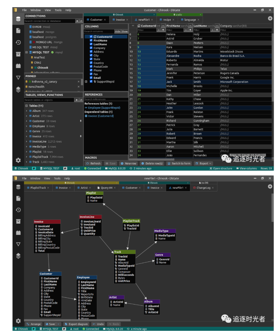Click refresh icon beside Search tables field
This screenshot has width=278, height=334.
tap(81, 100)
